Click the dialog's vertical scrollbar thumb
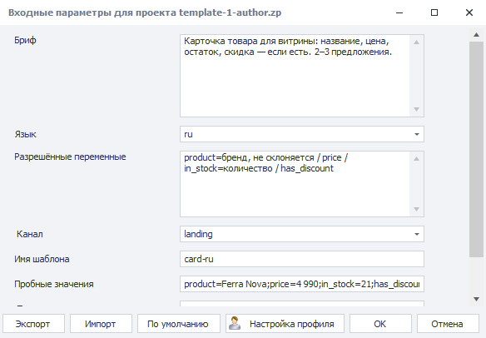The width and height of the screenshot is (486, 338). click(x=476, y=149)
